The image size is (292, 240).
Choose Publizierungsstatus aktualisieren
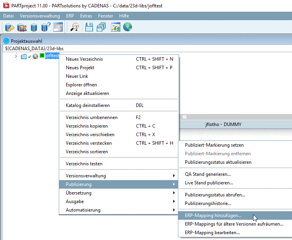[236, 162]
